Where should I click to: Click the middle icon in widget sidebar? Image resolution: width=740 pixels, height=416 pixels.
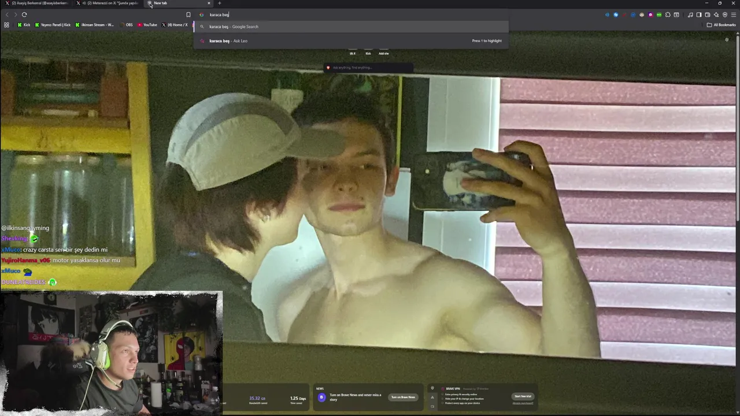(432, 398)
